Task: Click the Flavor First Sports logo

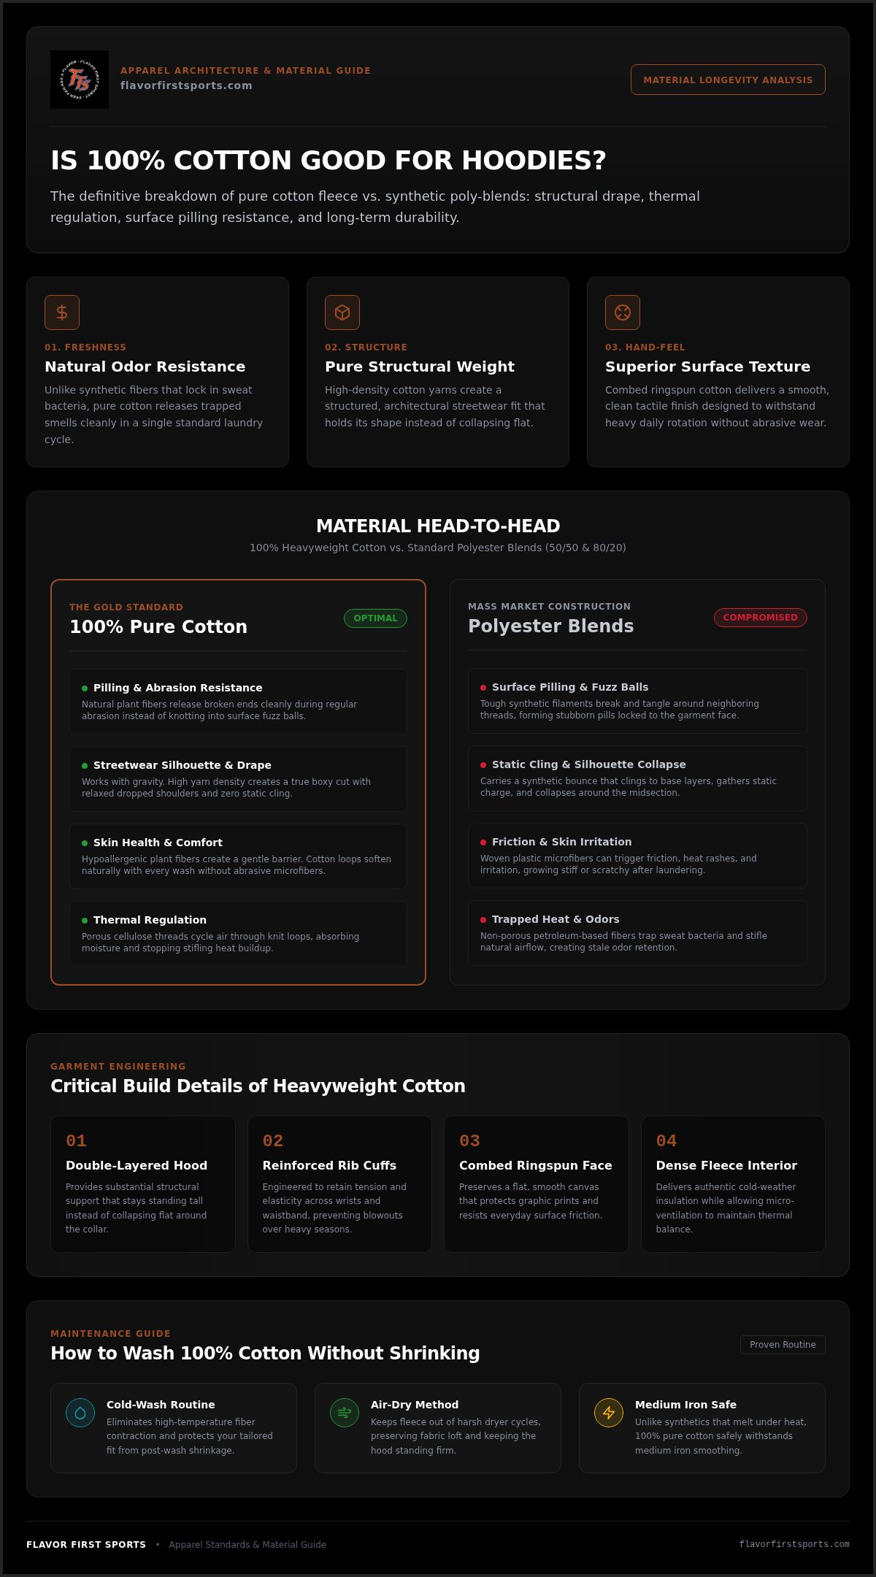Action: pyautogui.click(x=80, y=80)
